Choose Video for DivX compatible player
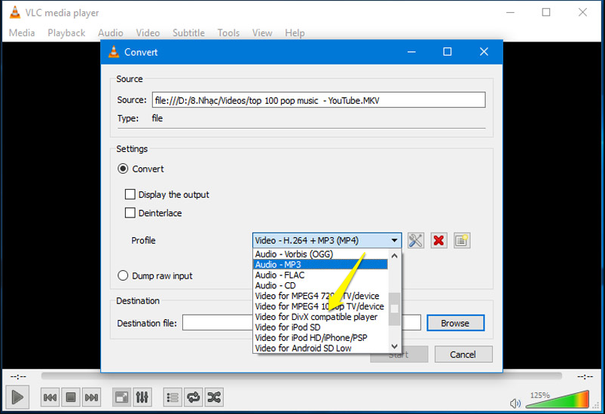605x414 pixels. 321,316
